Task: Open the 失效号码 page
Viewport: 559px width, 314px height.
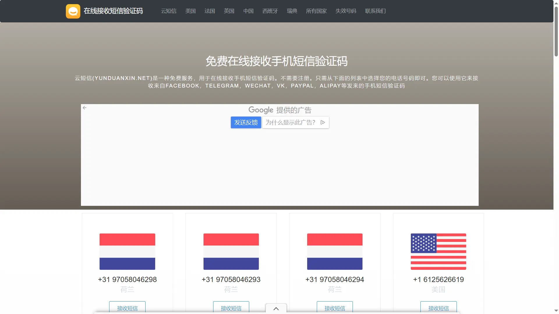Action: tap(346, 11)
